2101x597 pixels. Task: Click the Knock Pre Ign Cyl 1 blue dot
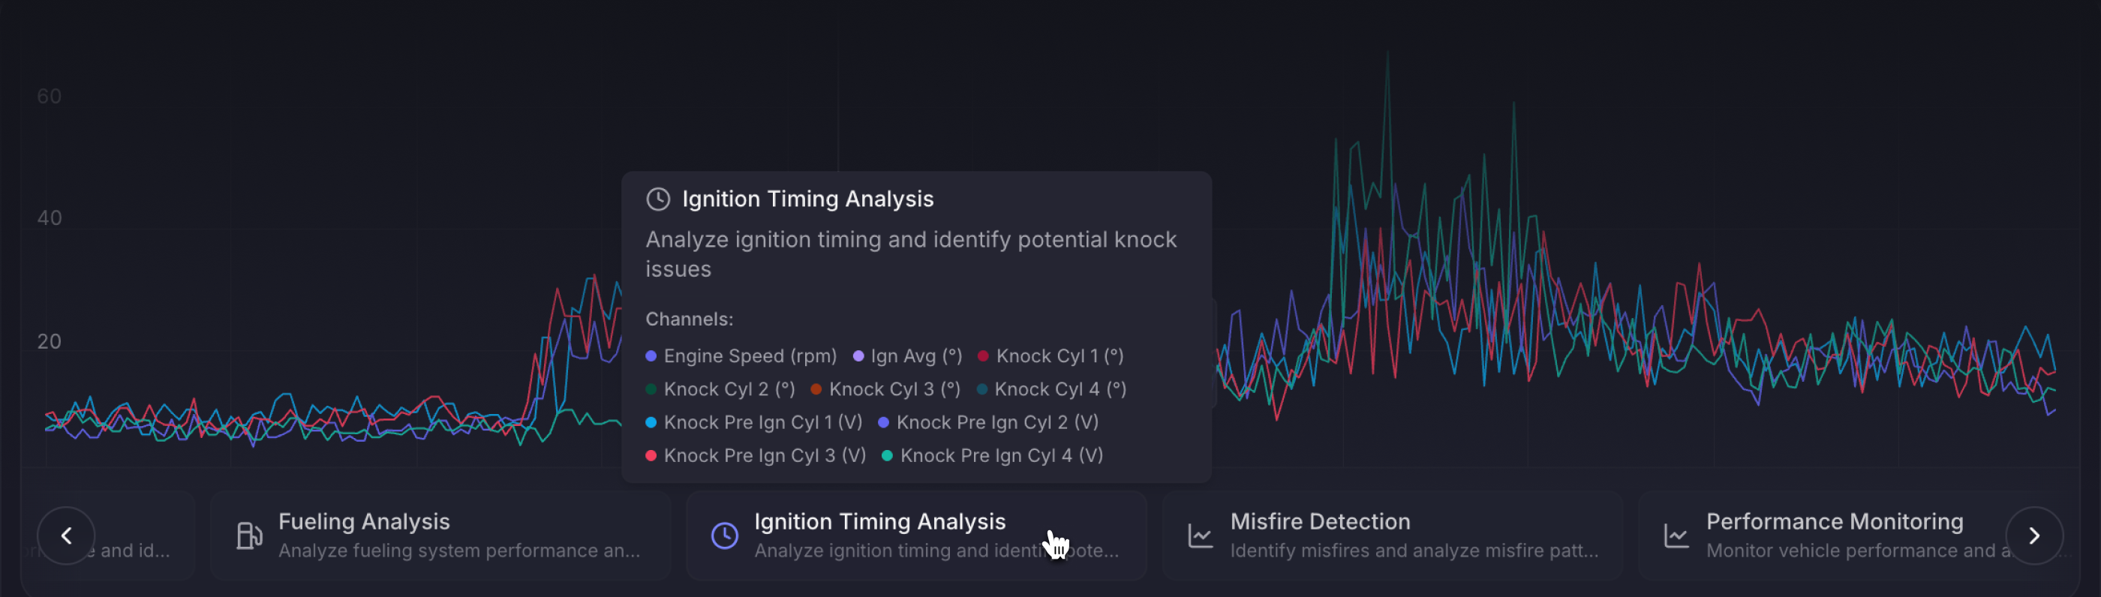pyautogui.click(x=651, y=422)
